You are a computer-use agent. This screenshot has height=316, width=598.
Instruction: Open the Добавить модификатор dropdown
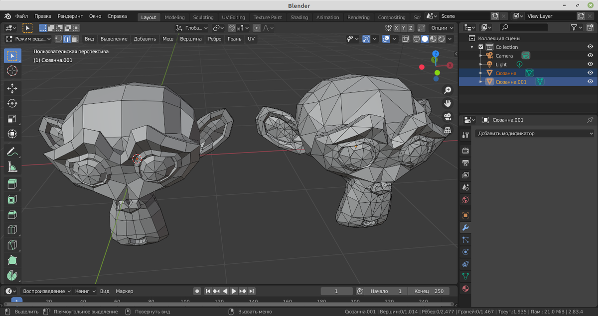(x=535, y=134)
